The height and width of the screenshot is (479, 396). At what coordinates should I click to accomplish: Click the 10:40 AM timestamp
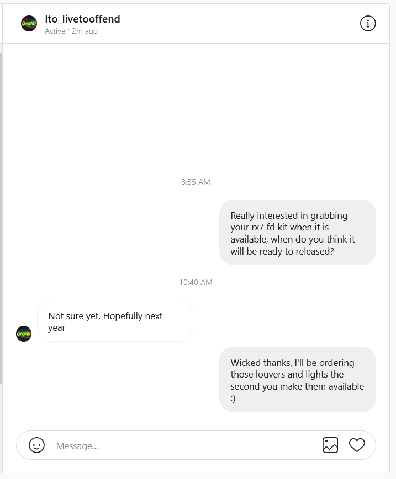coord(196,282)
